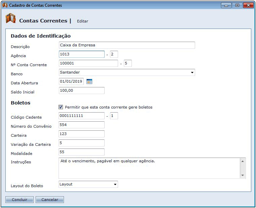Image resolution: width=256 pixels, height=208 pixels.
Task: Click the Código Cedente field
Action: coord(81,116)
